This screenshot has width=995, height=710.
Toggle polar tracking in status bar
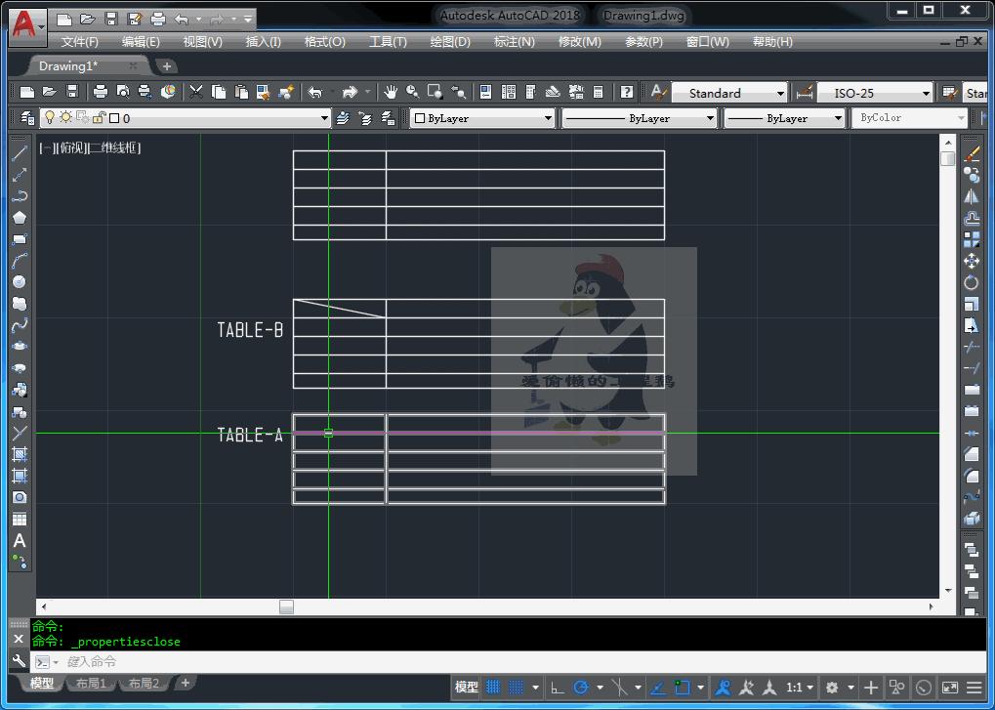click(582, 688)
